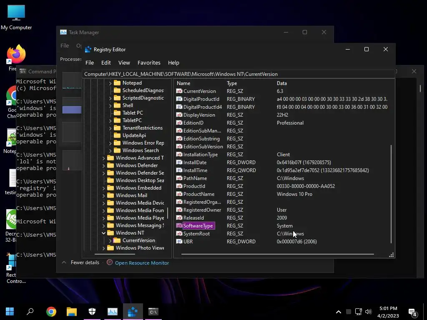This screenshot has height=320, width=427.
Task: Expand the Windows Mail key
Action: [103, 195]
